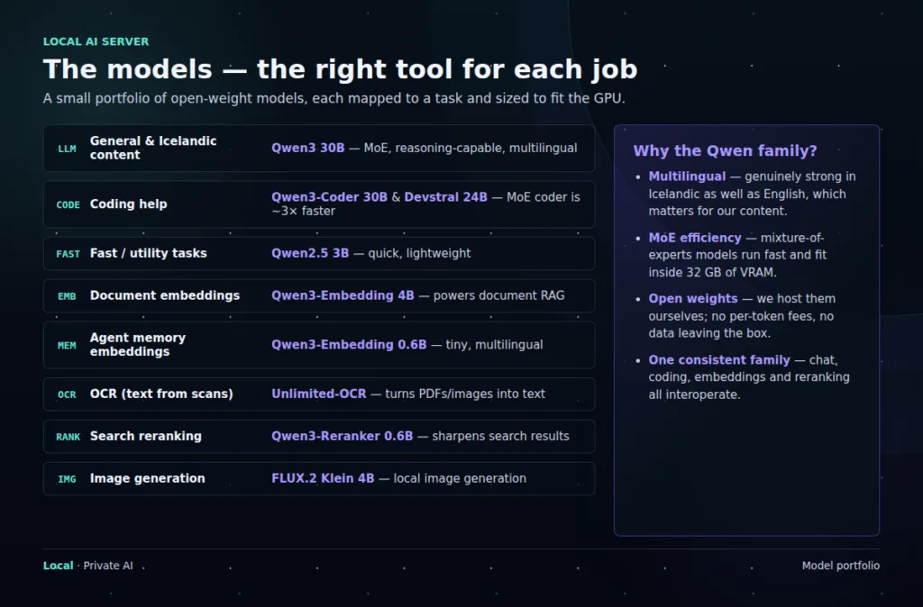
Task: Click the MEM tag badge
Action: point(67,345)
